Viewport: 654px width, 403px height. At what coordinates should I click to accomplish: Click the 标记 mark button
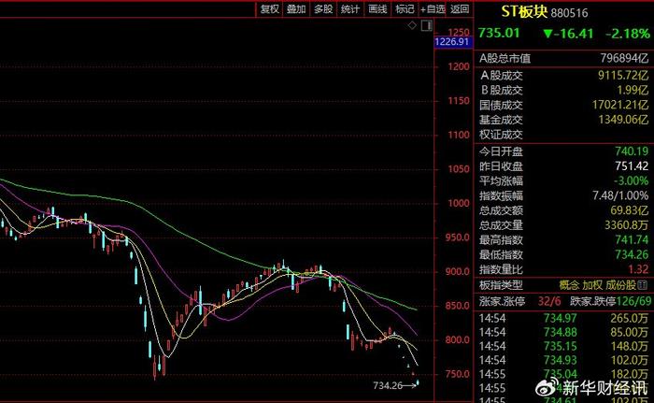405,9
